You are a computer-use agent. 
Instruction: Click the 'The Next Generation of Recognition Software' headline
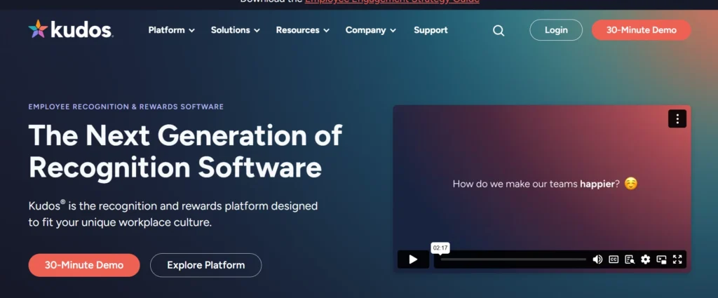click(x=185, y=151)
